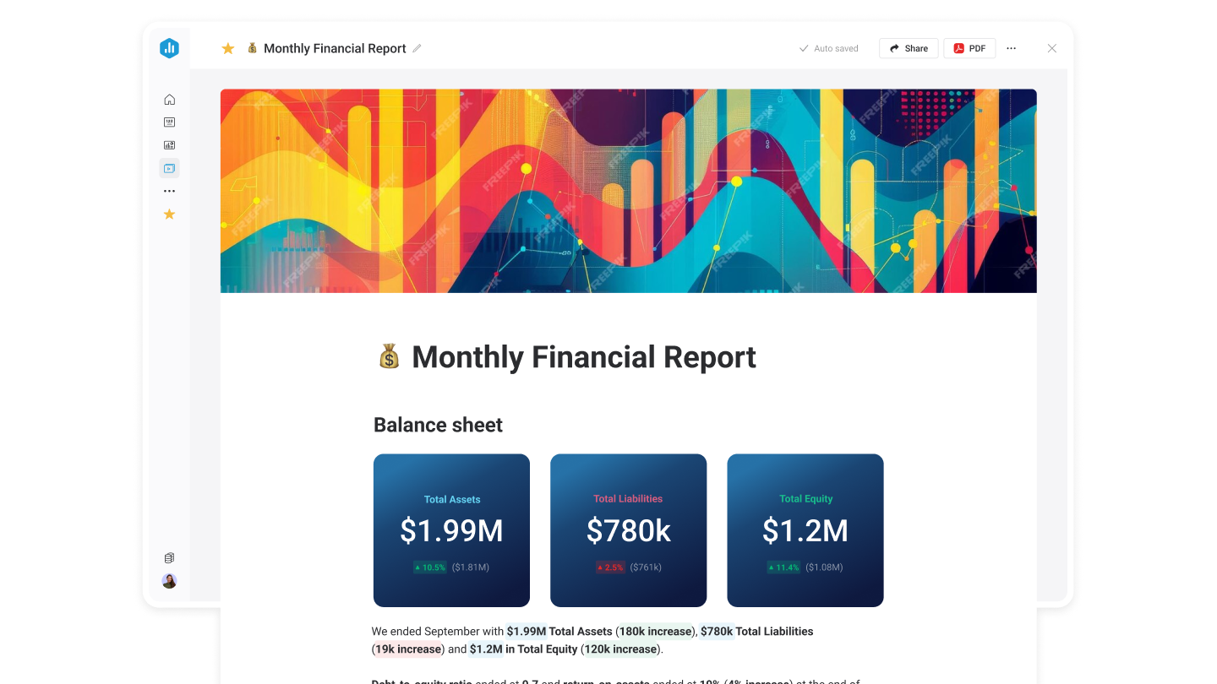Click the Total Assets summary card

451,530
